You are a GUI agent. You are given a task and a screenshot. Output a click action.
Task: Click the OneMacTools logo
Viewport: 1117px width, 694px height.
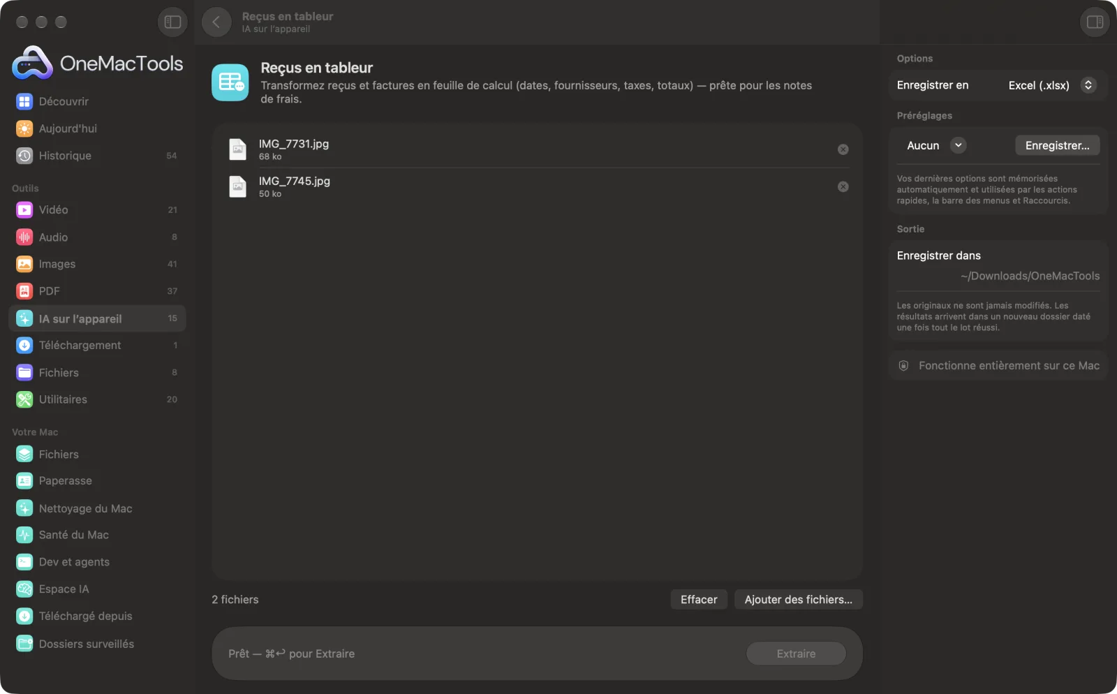point(98,64)
